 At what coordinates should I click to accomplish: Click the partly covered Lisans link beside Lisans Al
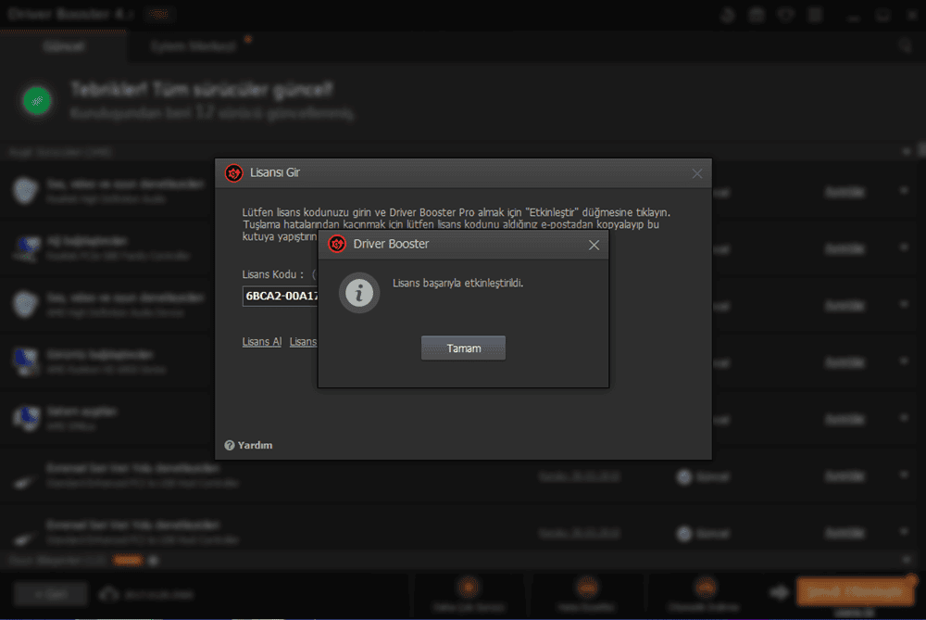(303, 342)
